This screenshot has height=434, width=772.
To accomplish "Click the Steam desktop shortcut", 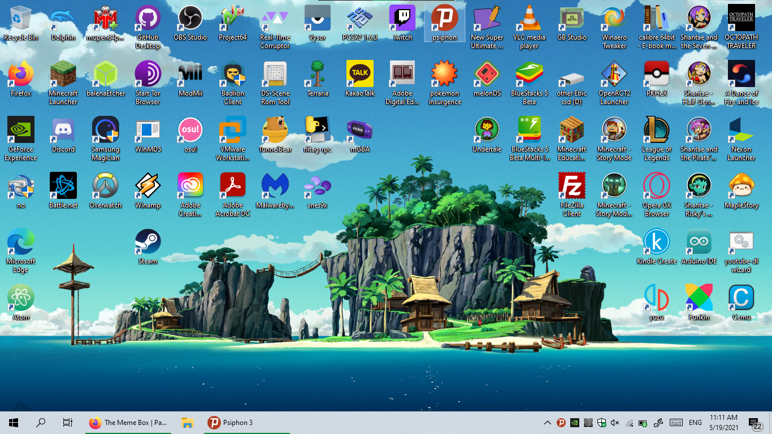I will click(x=148, y=247).
